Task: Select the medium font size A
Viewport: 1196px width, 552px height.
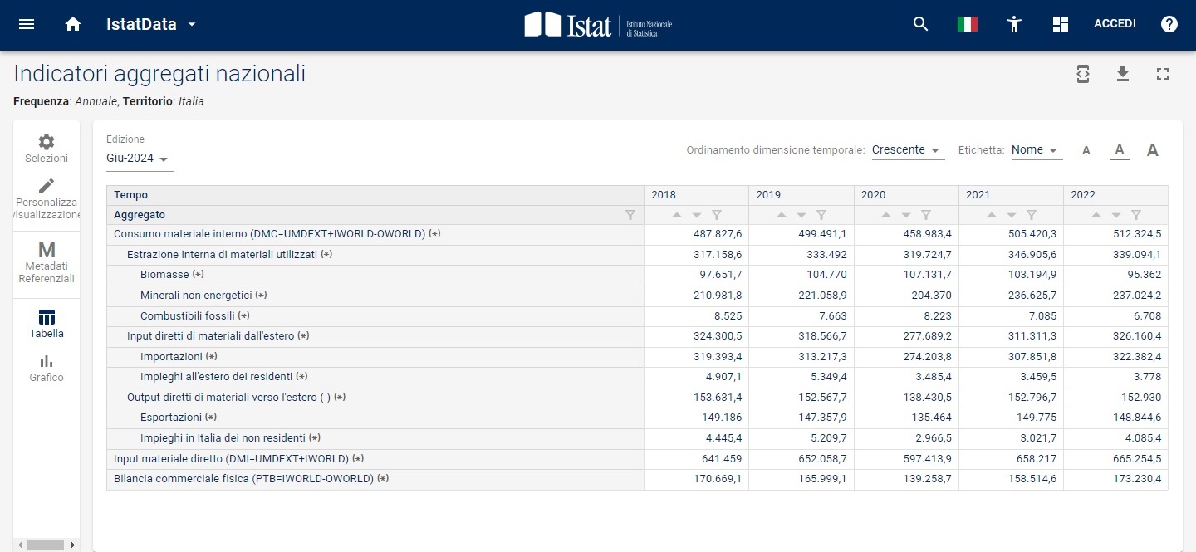Action: (x=1120, y=150)
